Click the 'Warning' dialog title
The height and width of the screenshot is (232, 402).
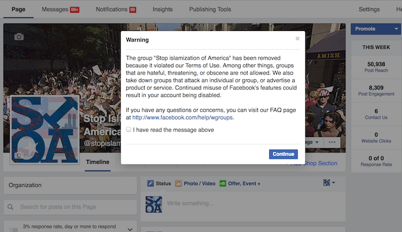tap(137, 40)
